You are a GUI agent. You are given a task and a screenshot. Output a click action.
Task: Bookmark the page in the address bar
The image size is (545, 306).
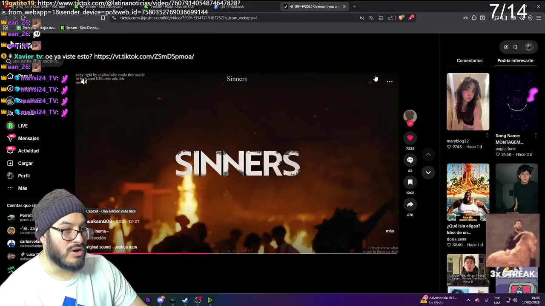(103, 18)
